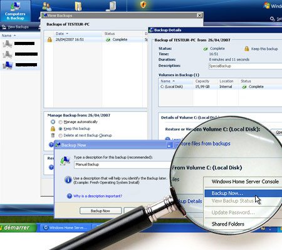Click the Backup Now button
282x250 pixels.
click(100, 211)
